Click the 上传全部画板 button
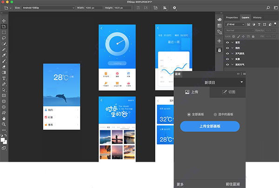 pos(209,126)
